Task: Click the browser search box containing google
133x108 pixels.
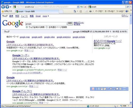Action: click(107, 7)
